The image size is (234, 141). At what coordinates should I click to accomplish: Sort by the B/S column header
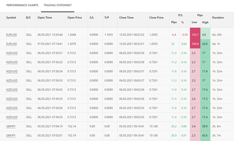coord(28,17)
